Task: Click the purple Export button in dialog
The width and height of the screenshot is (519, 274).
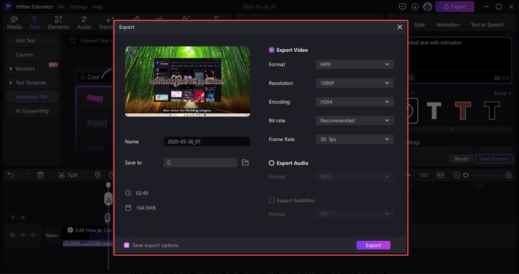Action: 373,245
